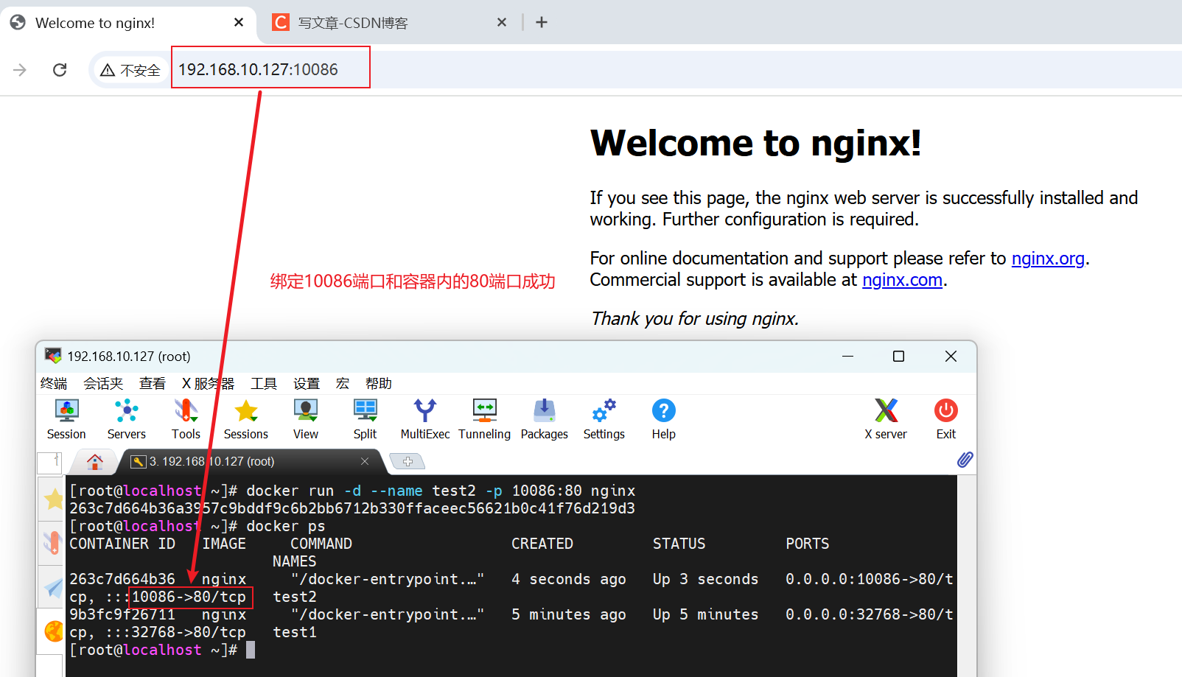Add a new MobaXterm session tab
The image size is (1182, 677).
(x=408, y=461)
